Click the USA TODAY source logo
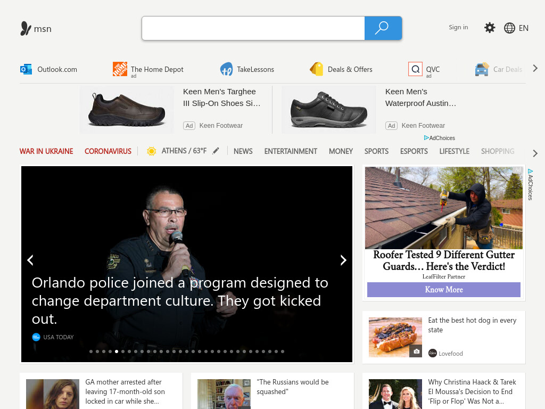The width and height of the screenshot is (545, 409). pyautogui.click(x=36, y=337)
